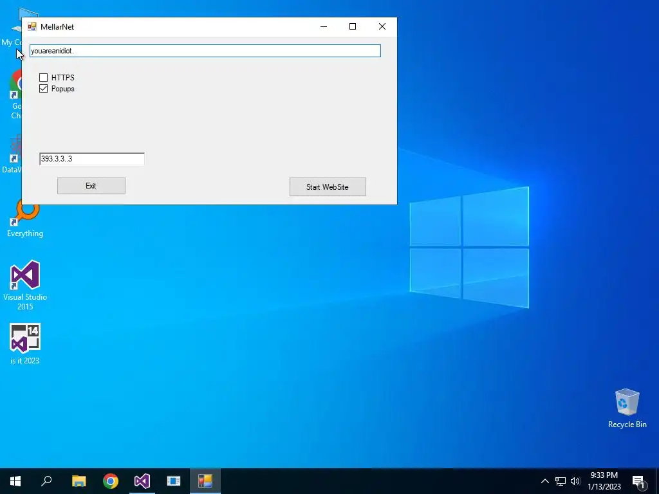Click the Exit button
The width and height of the screenshot is (659, 494).
[91, 186]
